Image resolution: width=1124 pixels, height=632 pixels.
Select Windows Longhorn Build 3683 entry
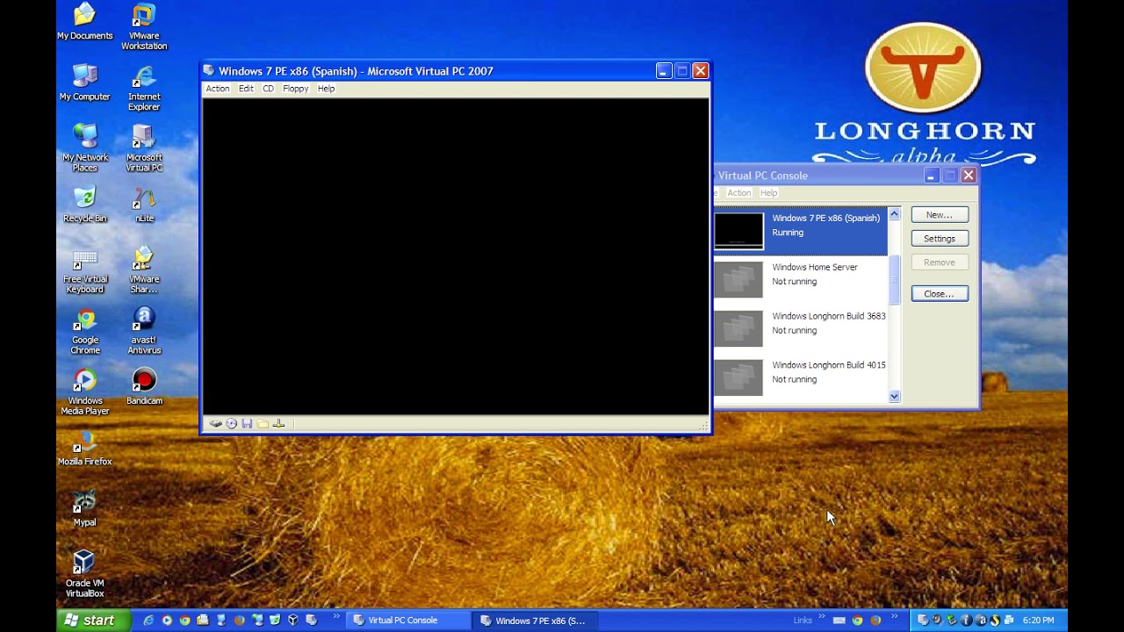pyautogui.click(x=800, y=329)
